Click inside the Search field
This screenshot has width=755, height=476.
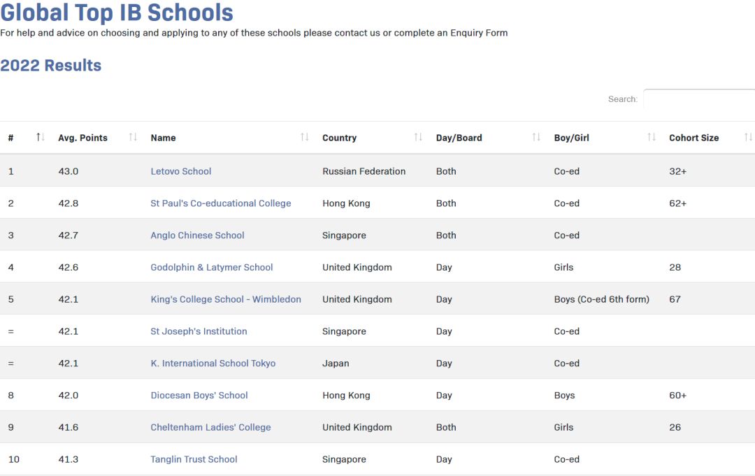(x=699, y=99)
